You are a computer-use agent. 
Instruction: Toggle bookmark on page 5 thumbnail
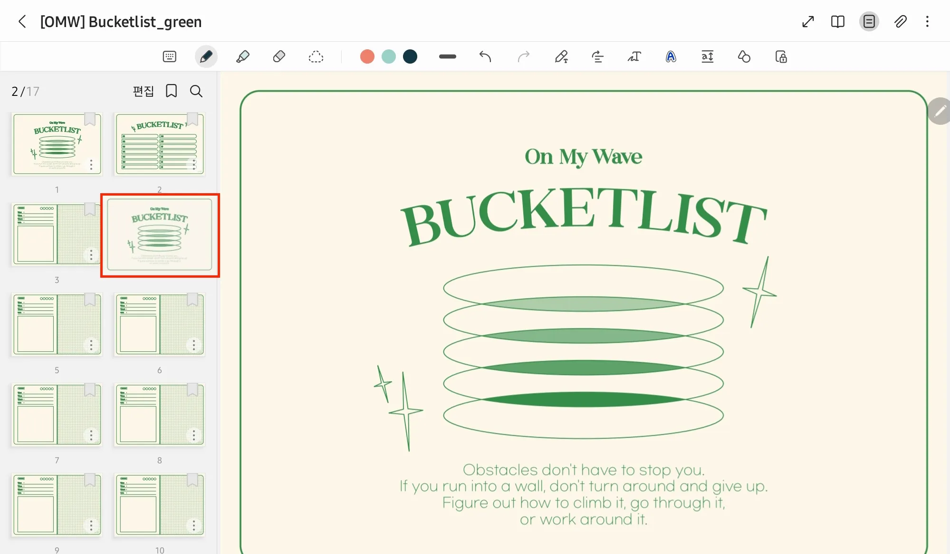(90, 299)
